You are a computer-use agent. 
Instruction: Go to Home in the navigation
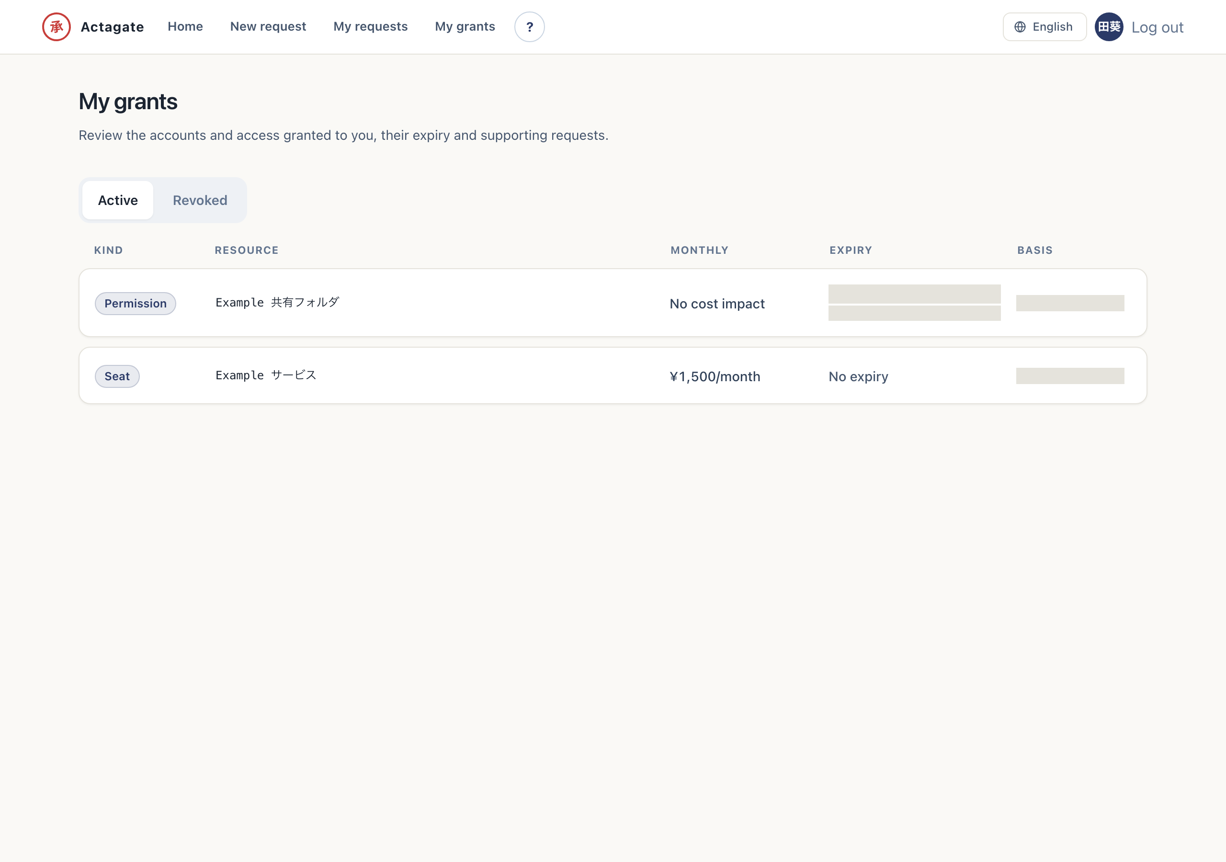pyautogui.click(x=185, y=27)
